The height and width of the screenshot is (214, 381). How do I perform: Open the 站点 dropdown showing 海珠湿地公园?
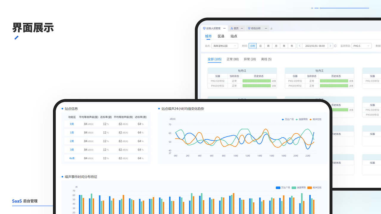point(225,46)
